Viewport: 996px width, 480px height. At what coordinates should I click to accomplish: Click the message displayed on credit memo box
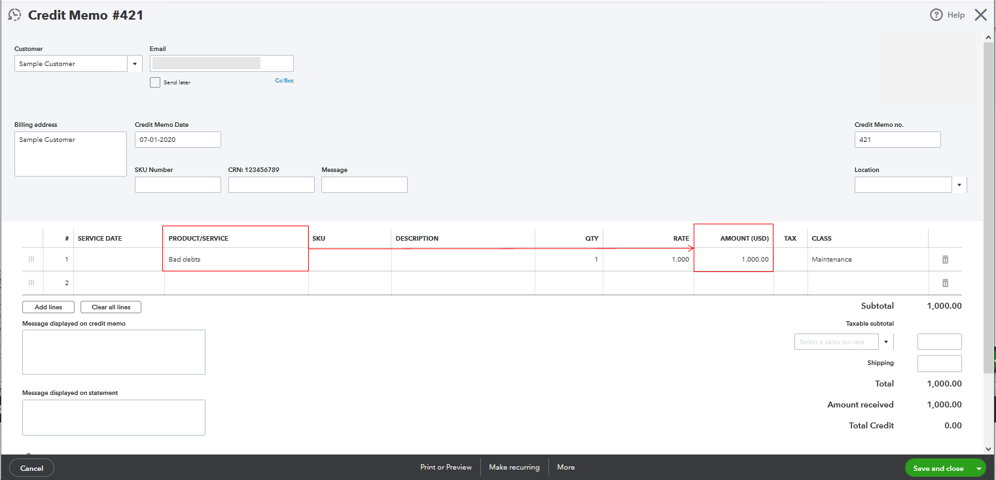pyautogui.click(x=113, y=352)
